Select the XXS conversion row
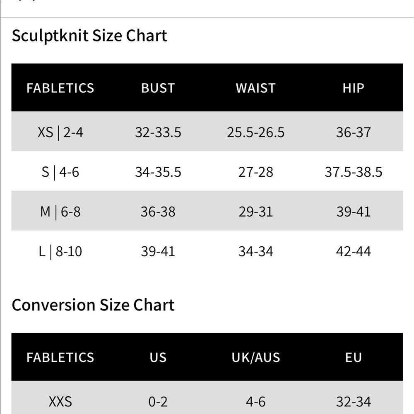 point(207,397)
